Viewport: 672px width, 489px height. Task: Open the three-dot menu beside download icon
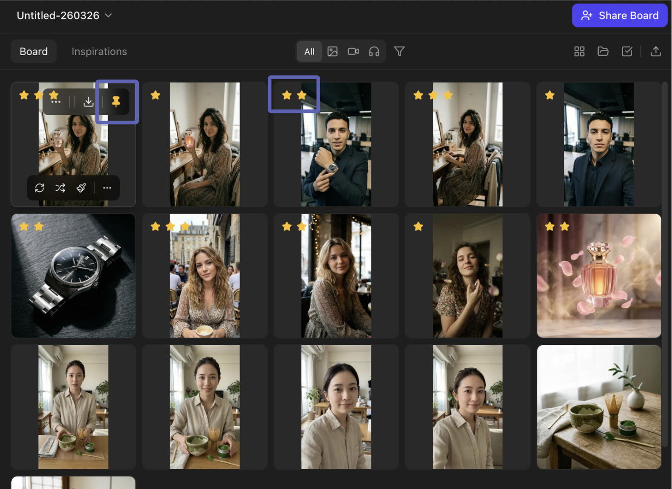(56, 102)
